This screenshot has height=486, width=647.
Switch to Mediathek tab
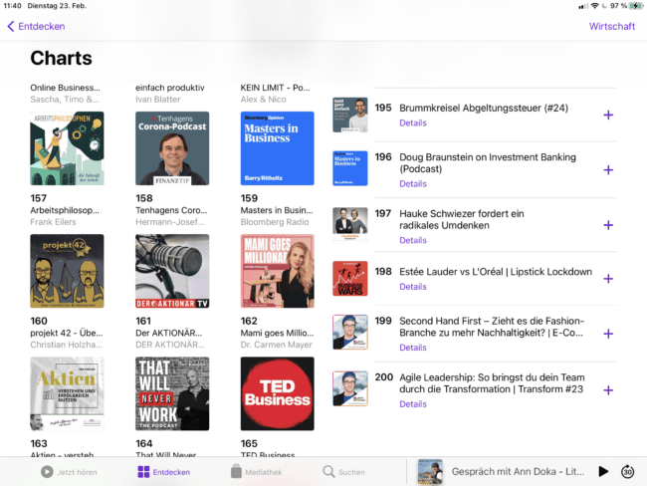(x=256, y=472)
